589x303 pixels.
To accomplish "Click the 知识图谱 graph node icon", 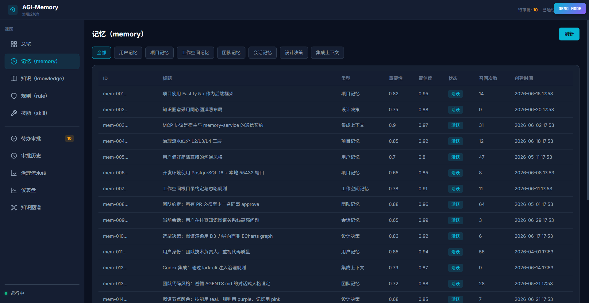I will 14,207.
